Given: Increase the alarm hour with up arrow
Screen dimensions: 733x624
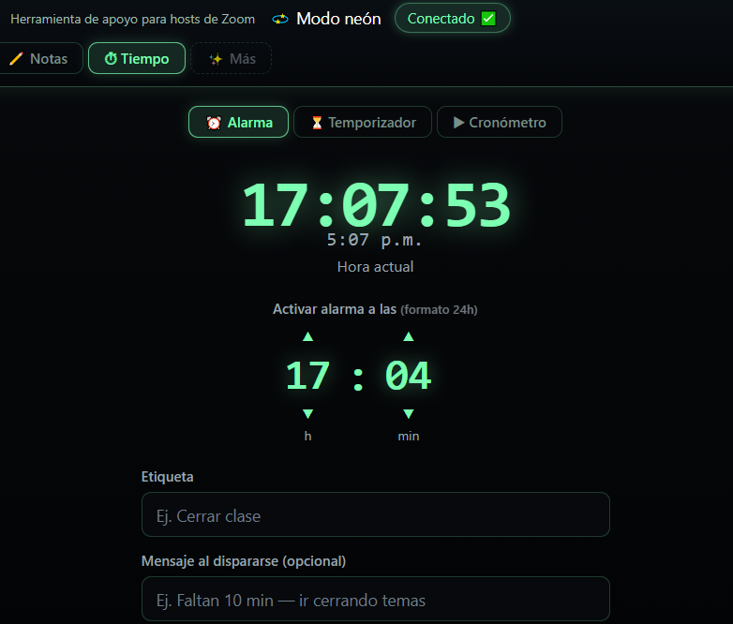Looking at the screenshot, I should (x=307, y=336).
